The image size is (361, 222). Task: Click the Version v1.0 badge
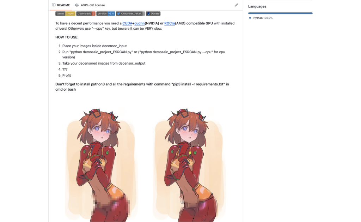pyautogui.click(x=106, y=14)
